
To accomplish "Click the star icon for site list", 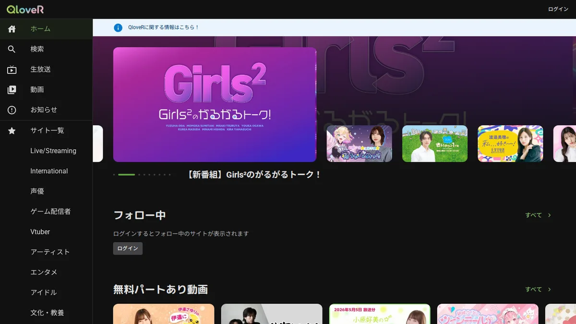I will pyautogui.click(x=12, y=131).
